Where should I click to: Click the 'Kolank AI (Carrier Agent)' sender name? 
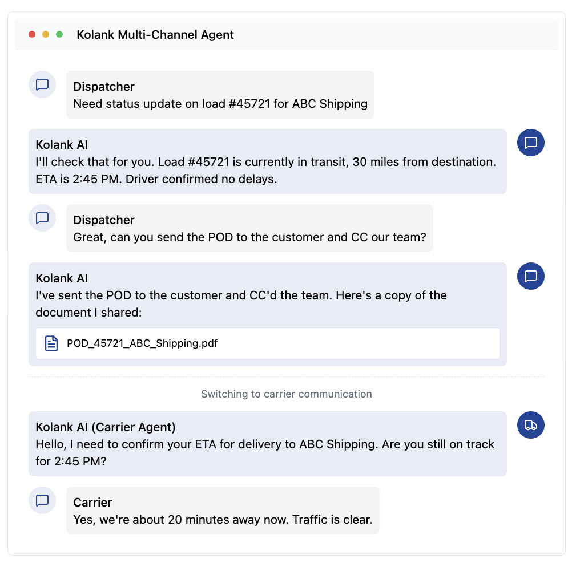106,427
